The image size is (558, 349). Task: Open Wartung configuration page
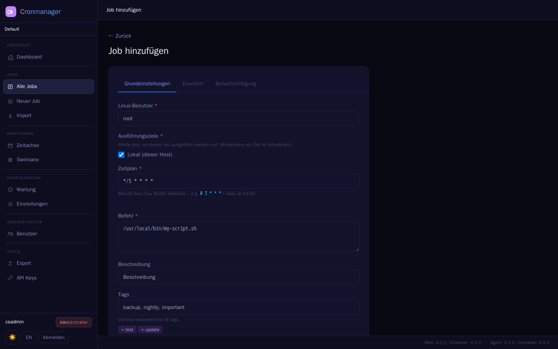point(48,190)
